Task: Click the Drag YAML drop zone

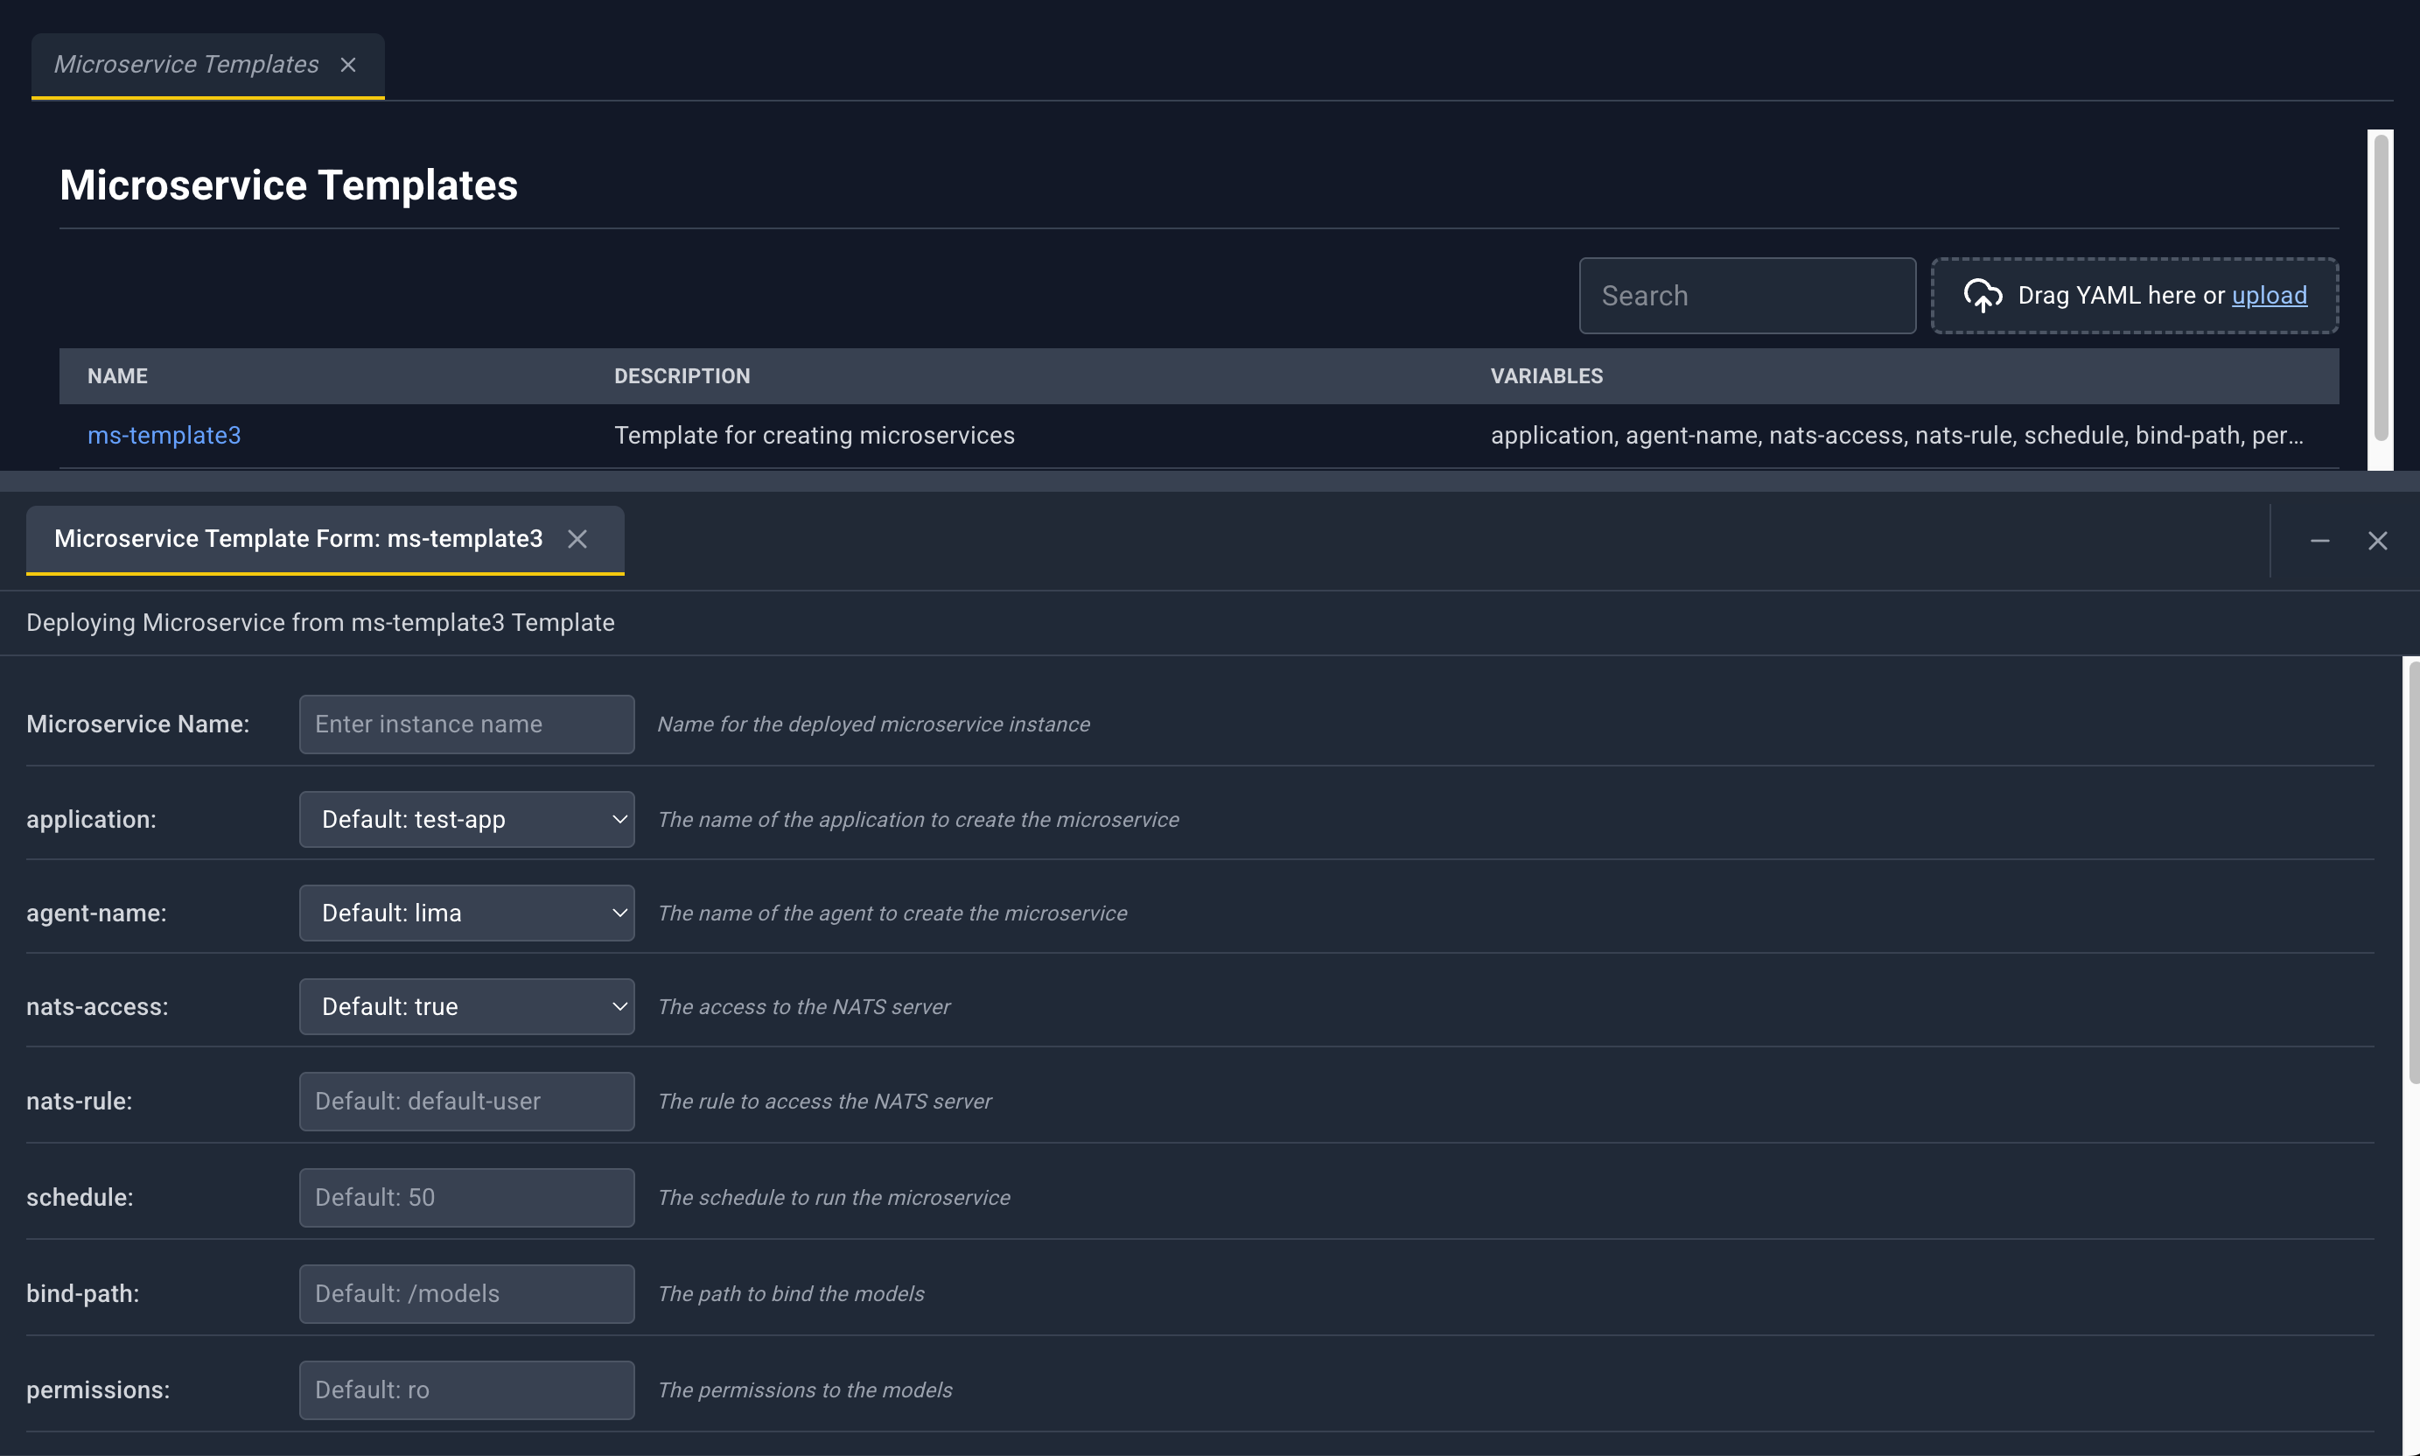Action: (x=2135, y=296)
